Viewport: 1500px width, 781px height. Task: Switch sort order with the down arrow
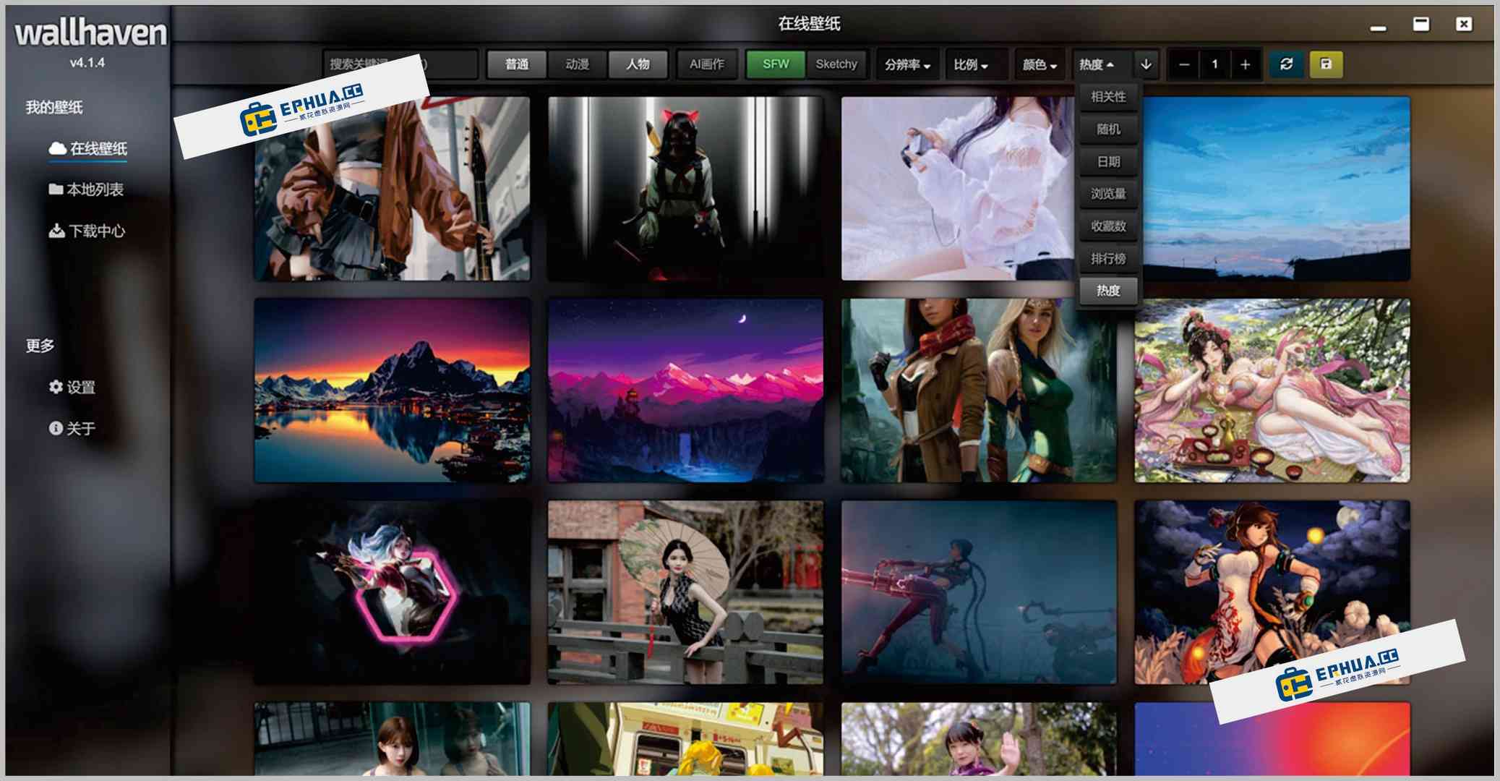(1146, 64)
